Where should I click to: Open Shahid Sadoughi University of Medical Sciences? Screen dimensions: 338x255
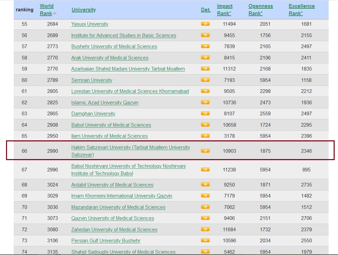pos(123,252)
